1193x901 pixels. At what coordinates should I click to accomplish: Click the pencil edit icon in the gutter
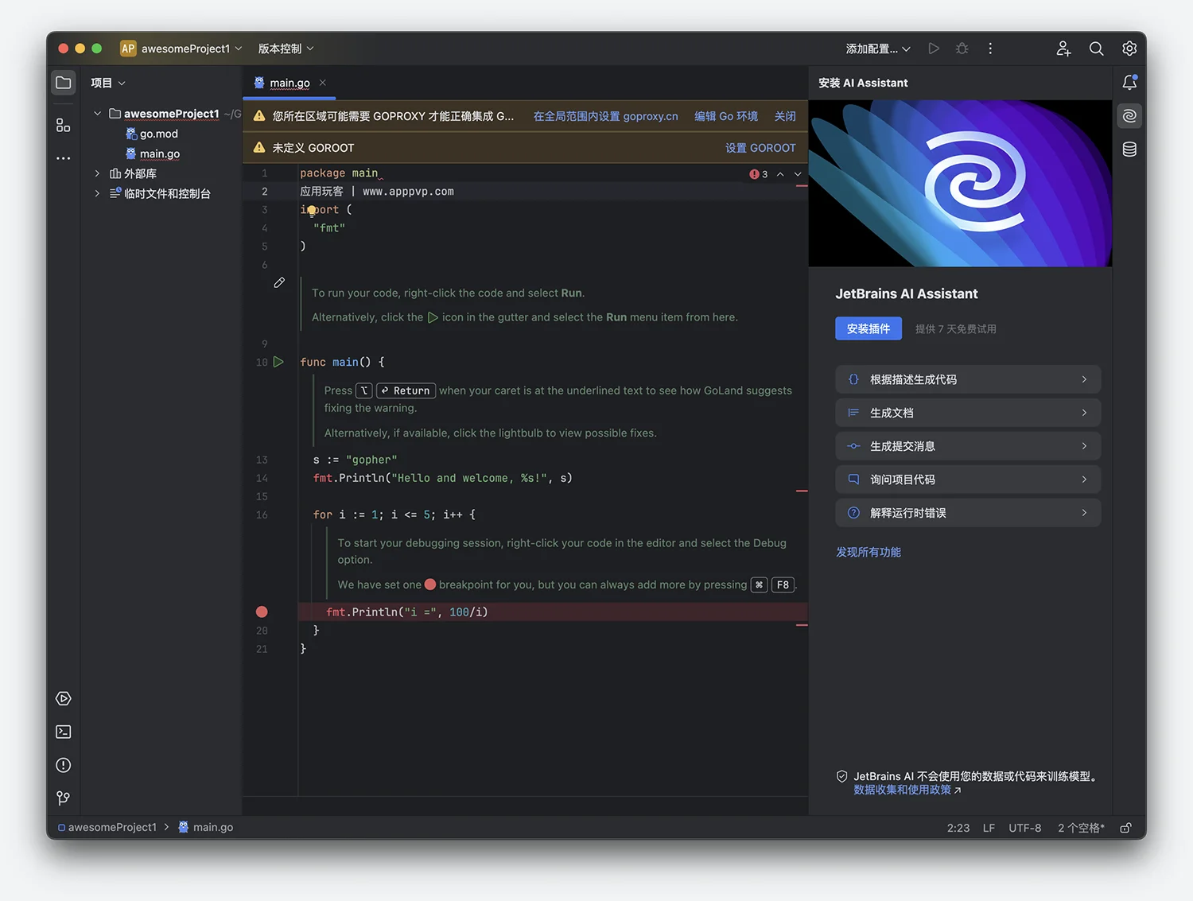[x=279, y=282]
